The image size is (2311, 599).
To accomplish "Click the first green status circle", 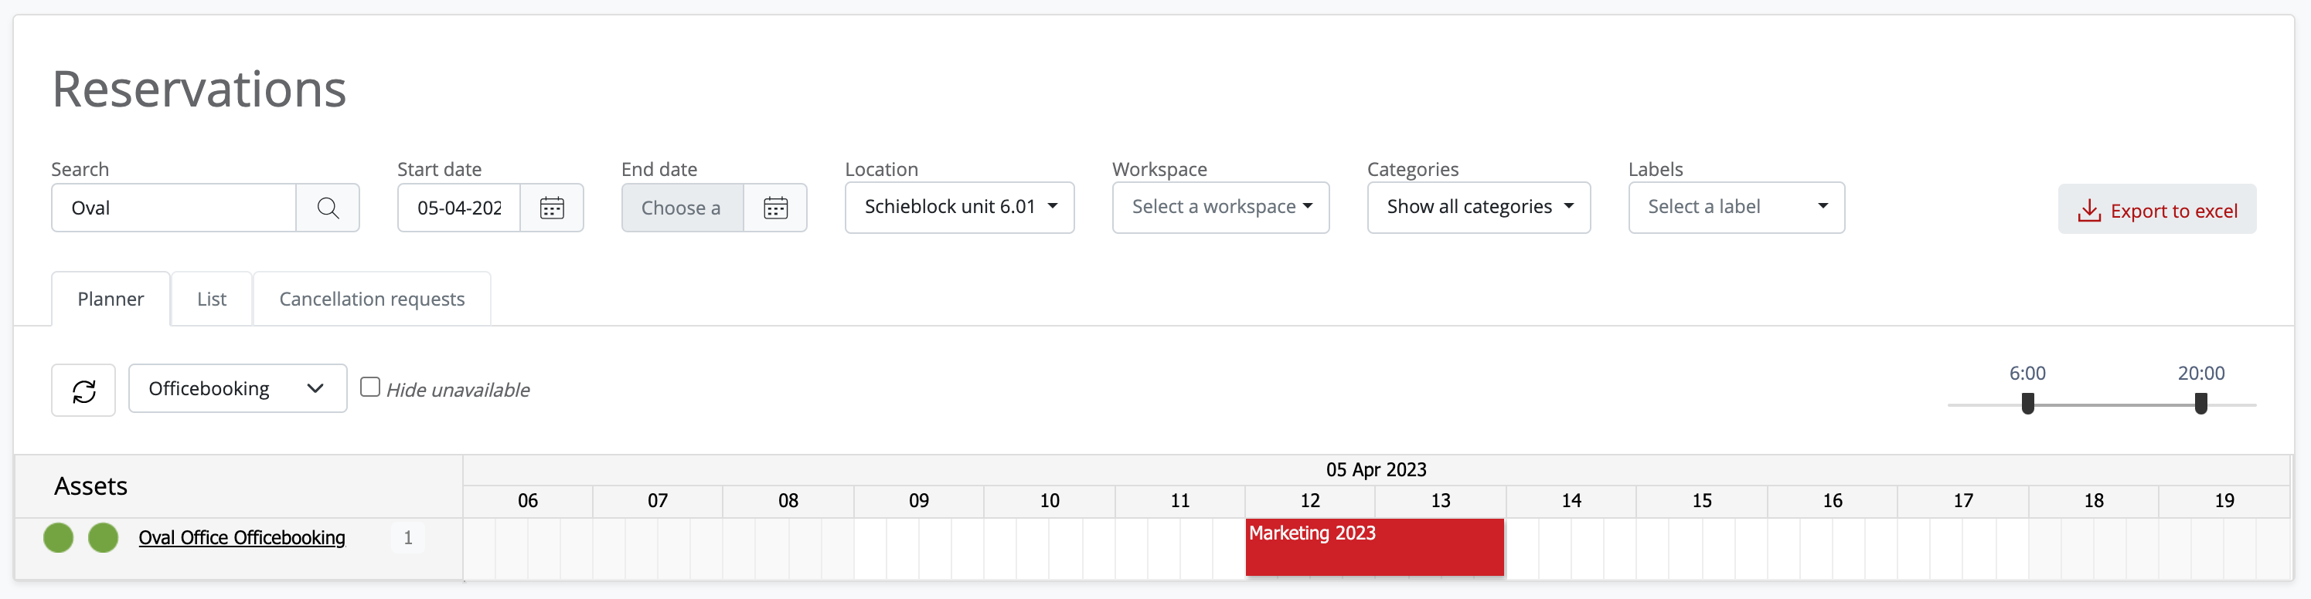I will 58,537.
